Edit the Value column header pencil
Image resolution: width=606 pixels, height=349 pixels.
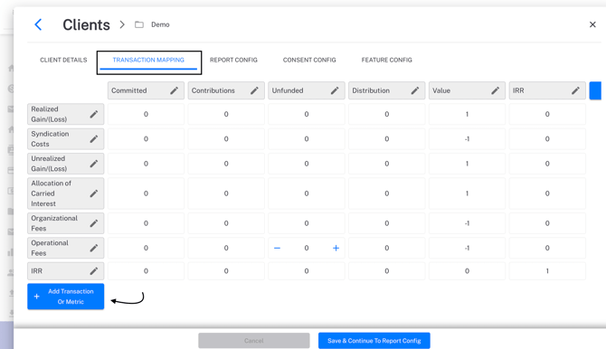coord(495,90)
